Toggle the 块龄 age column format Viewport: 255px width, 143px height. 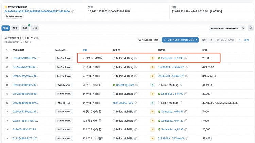click(x=85, y=50)
